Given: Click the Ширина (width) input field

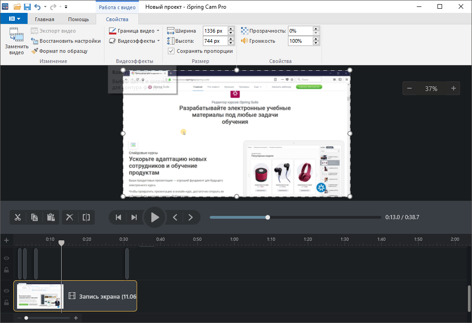Looking at the screenshot, I should 215,31.
